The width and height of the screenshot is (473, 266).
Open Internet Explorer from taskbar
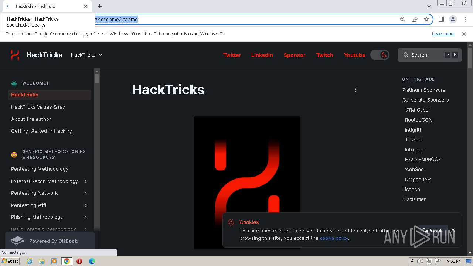(x=29, y=261)
